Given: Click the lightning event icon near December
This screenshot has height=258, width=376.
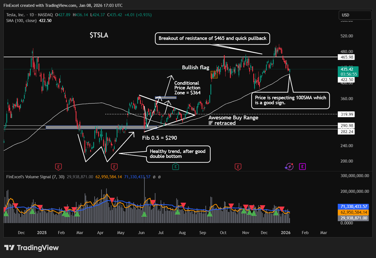Looking at the screenshot, I should pyautogui.click(x=289, y=166).
